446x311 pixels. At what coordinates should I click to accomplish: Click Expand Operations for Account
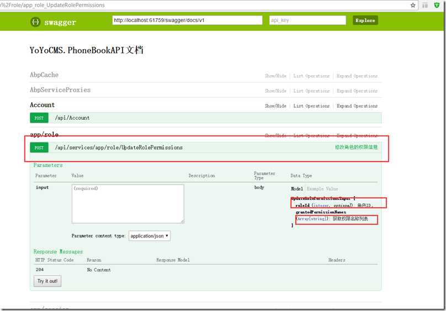[x=357, y=106]
